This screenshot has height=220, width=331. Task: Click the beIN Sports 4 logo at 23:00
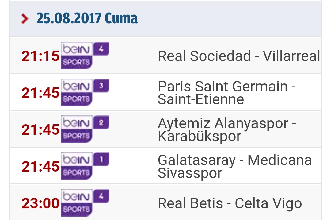[x=85, y=203]
